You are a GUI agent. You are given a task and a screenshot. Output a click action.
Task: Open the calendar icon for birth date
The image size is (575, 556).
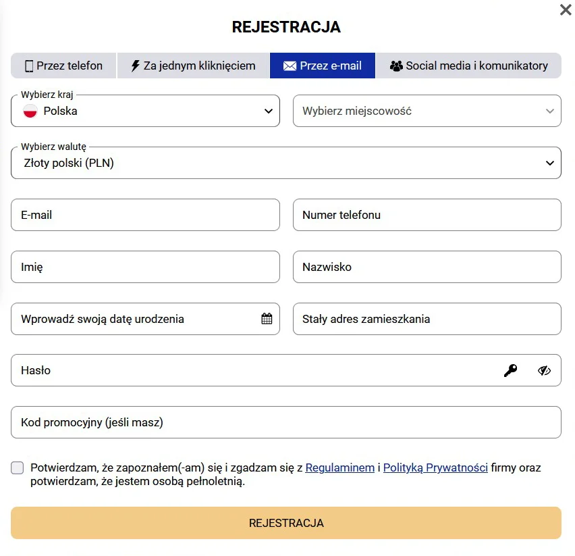point(266,318)
